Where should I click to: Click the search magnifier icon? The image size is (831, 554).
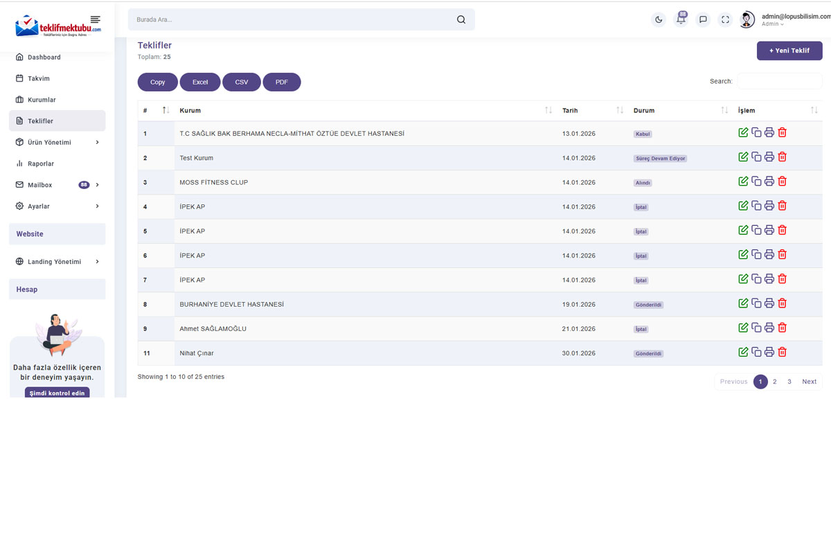[x=461, y=20]
